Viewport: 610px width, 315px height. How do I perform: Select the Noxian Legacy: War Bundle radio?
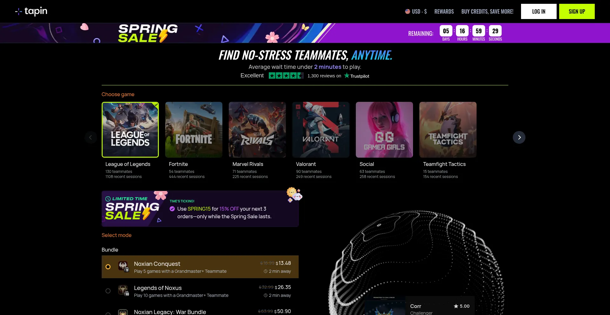[108, 313]
